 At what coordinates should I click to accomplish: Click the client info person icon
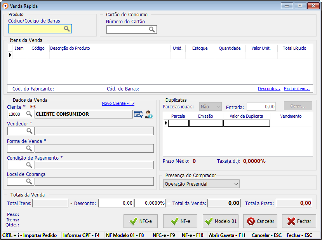pos(149,115)
